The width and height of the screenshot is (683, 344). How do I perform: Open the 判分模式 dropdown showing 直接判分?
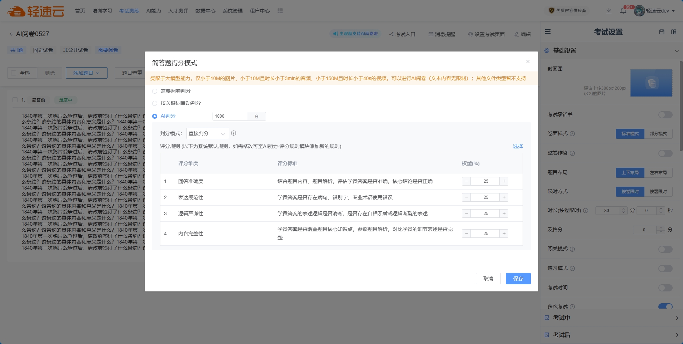[x=208, y=133]
